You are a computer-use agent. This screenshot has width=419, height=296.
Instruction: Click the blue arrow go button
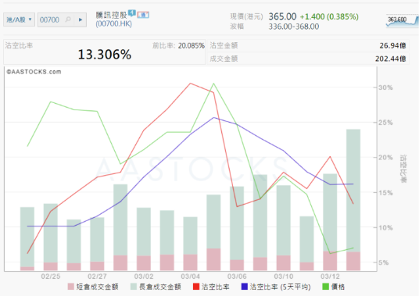click(x=81, y=20)
